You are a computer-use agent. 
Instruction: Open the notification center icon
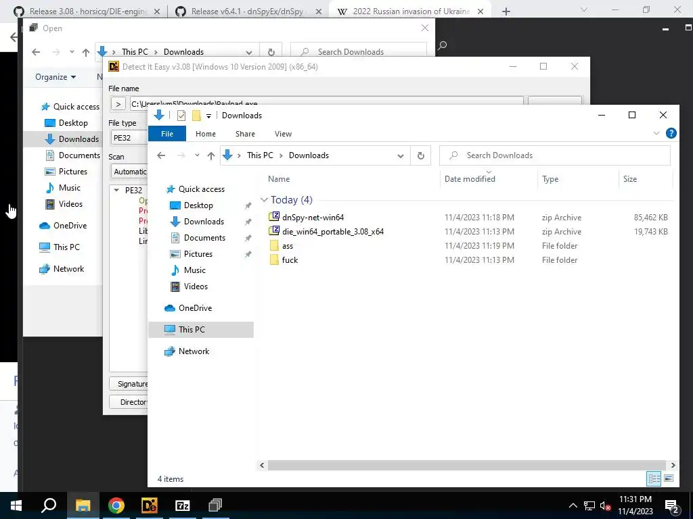pos(672,505)
